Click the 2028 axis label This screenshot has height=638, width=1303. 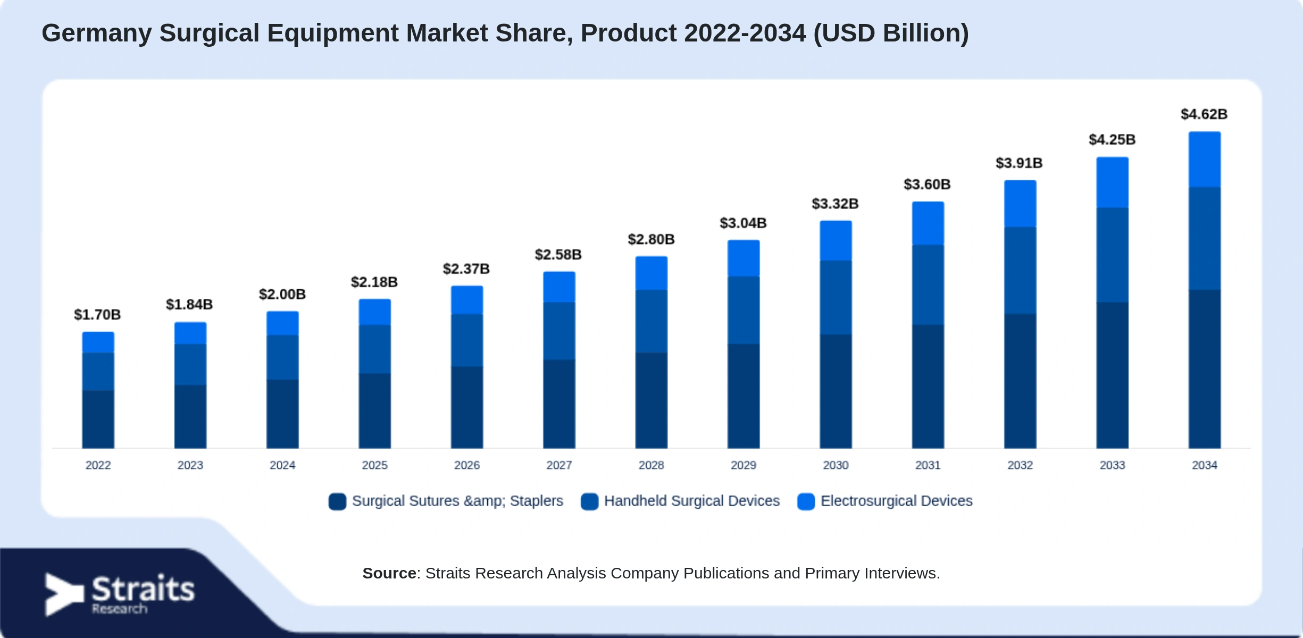click(x=652, y=465)
